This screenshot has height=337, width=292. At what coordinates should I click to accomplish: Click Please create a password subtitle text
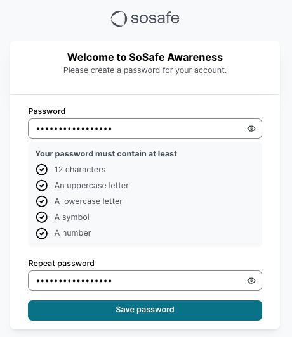pos(145,70)
